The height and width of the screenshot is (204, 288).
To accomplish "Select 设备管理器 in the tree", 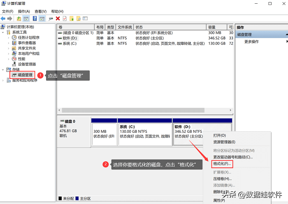I will 27,64.
